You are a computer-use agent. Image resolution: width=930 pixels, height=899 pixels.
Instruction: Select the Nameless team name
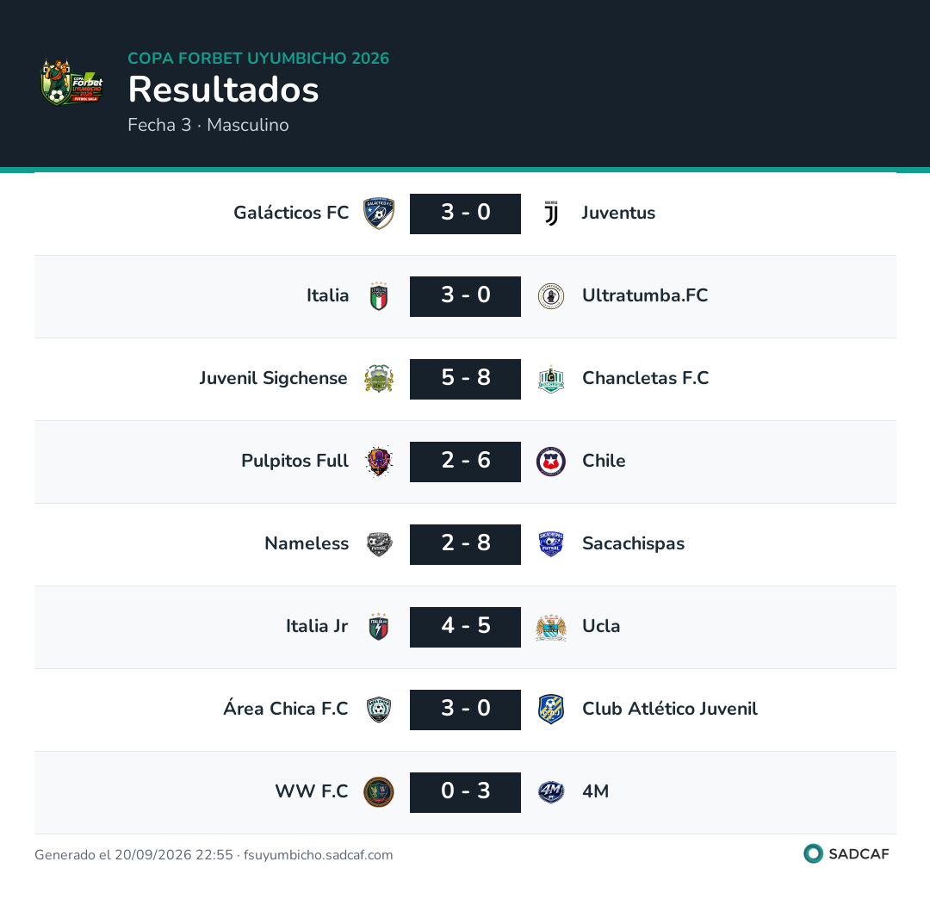coord(307,543)
